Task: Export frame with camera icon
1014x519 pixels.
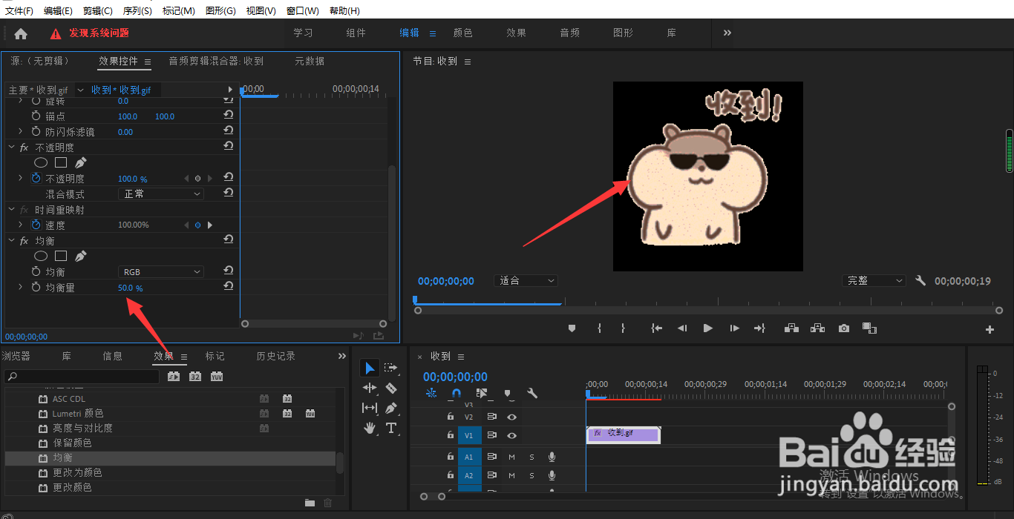Action: 844,328
